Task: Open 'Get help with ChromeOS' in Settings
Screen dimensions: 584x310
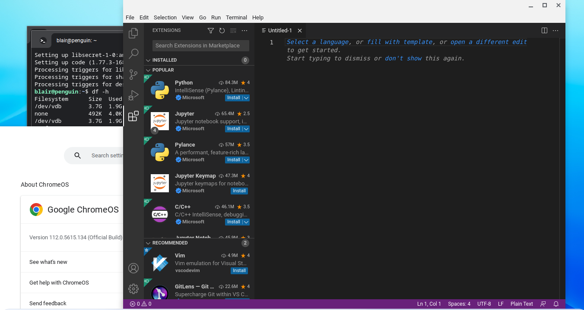Action: (x=59, y=283)
